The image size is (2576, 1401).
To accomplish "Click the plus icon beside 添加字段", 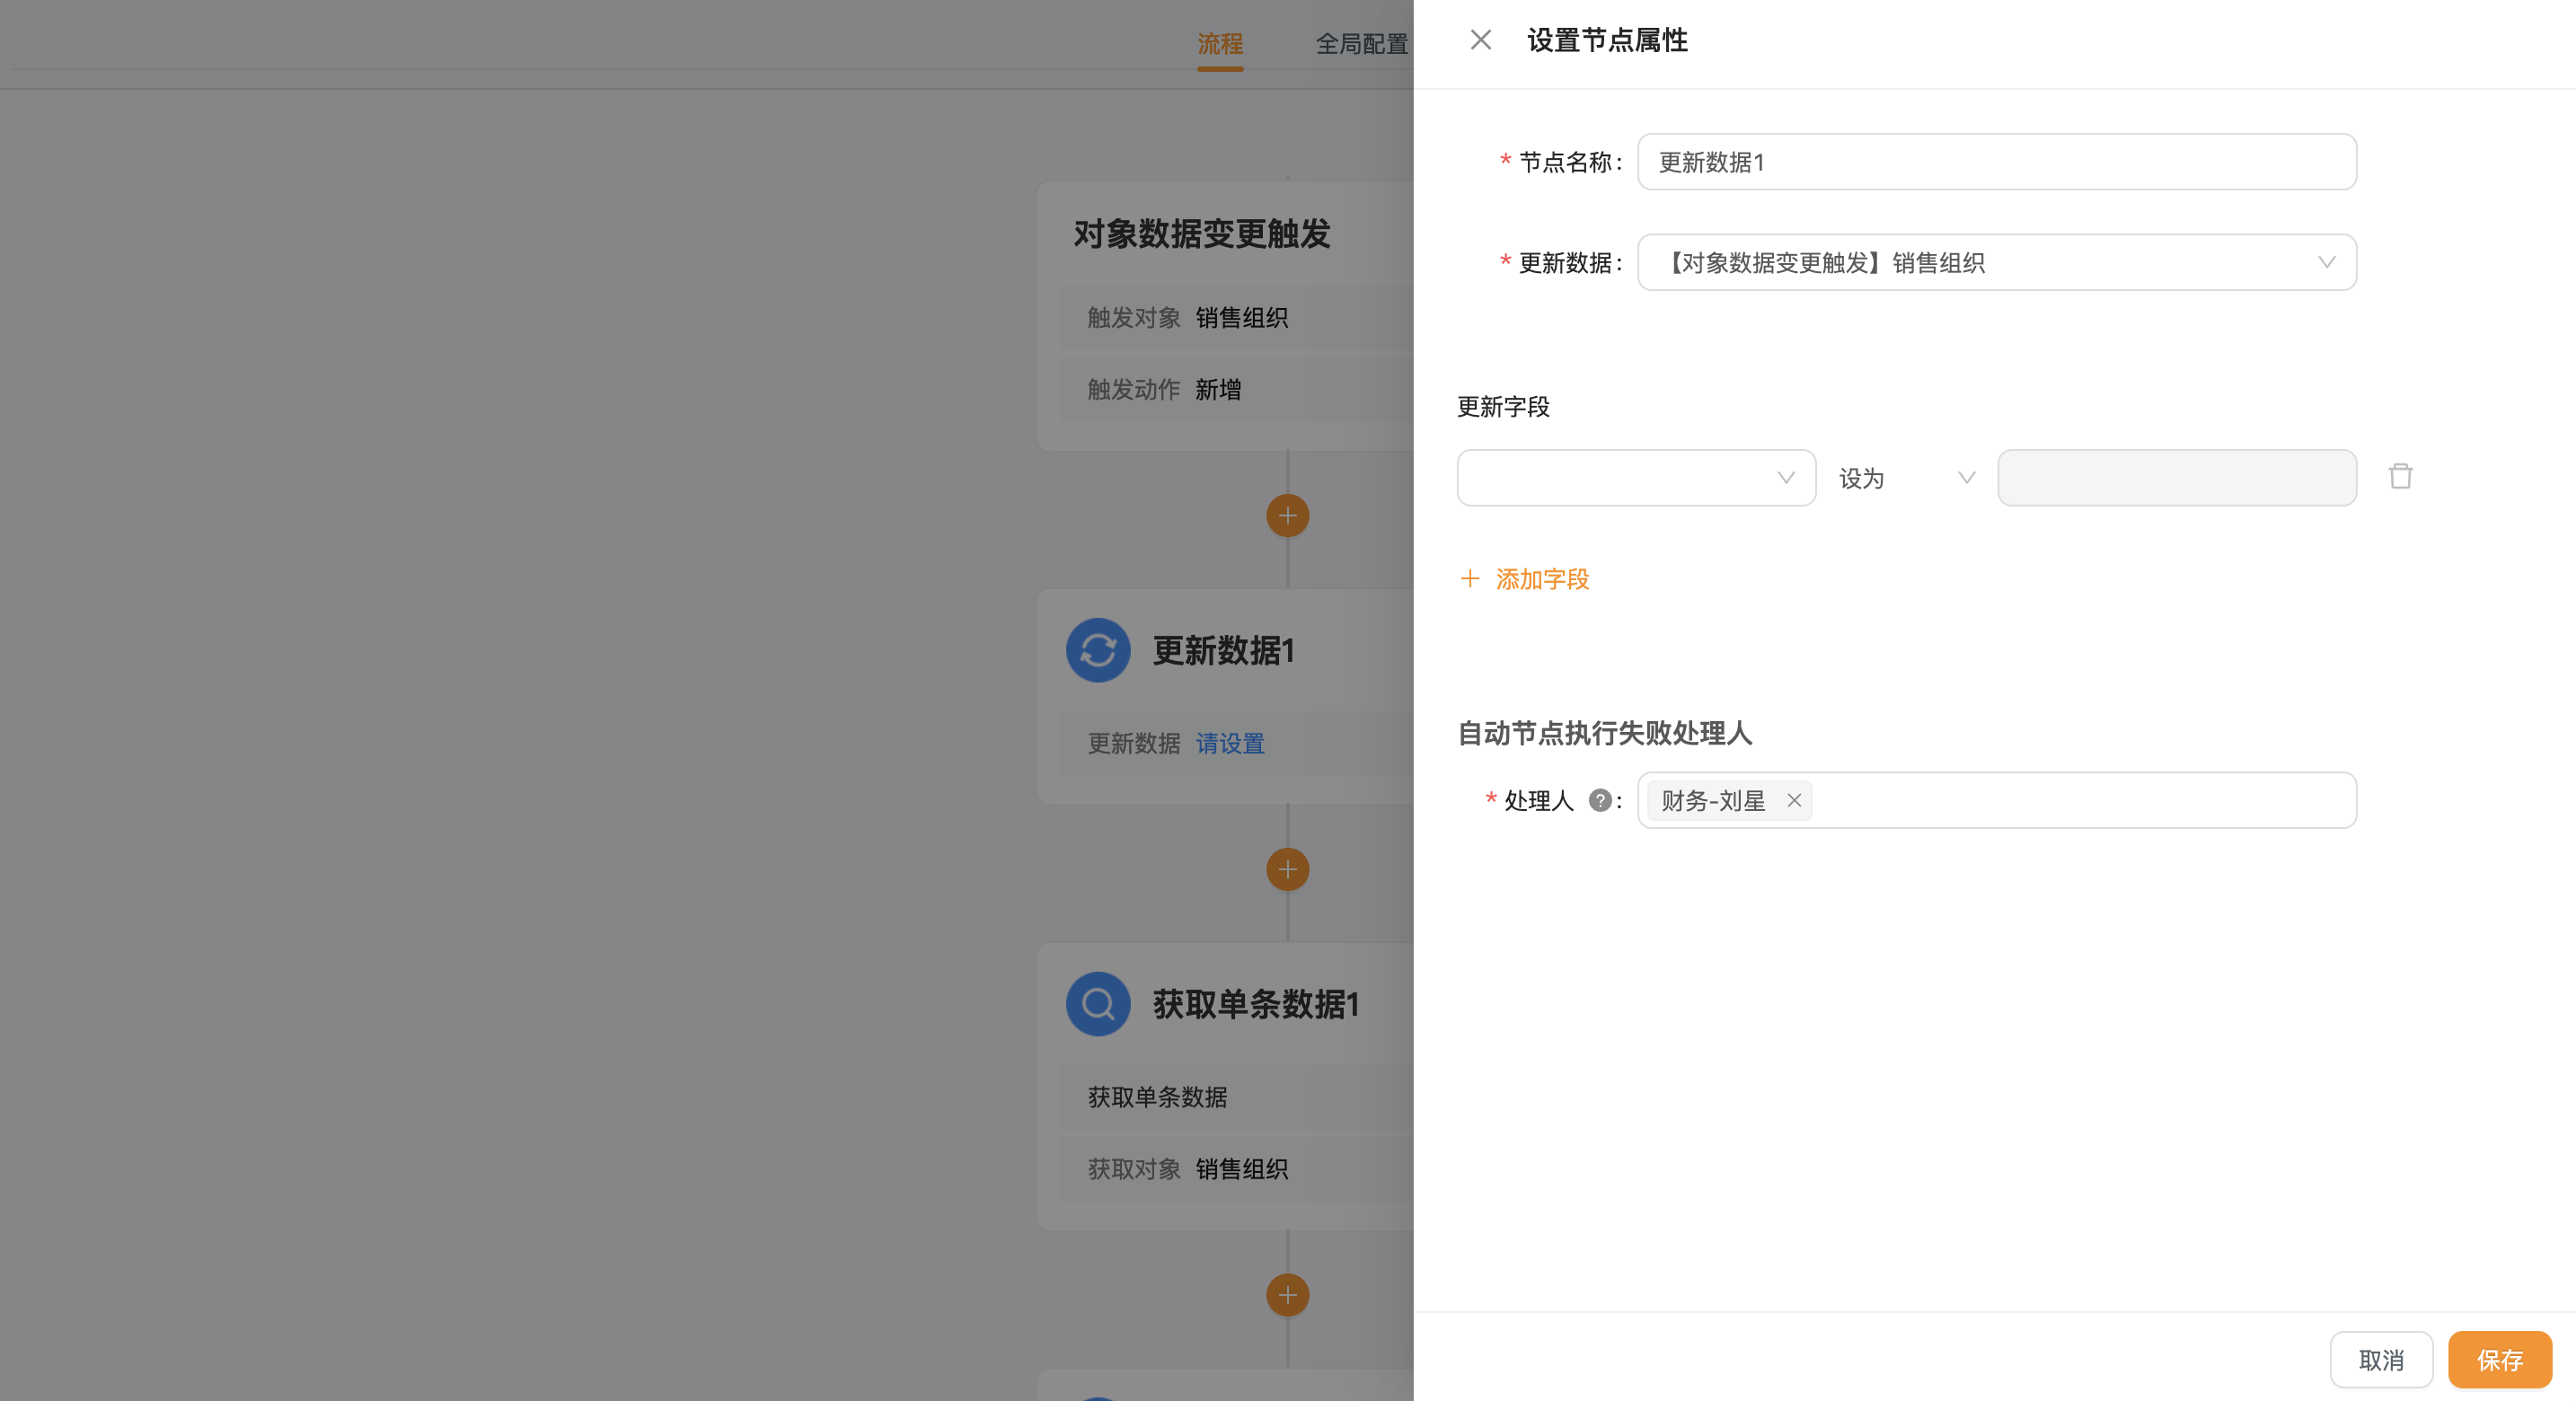I will click(1469, 579).
